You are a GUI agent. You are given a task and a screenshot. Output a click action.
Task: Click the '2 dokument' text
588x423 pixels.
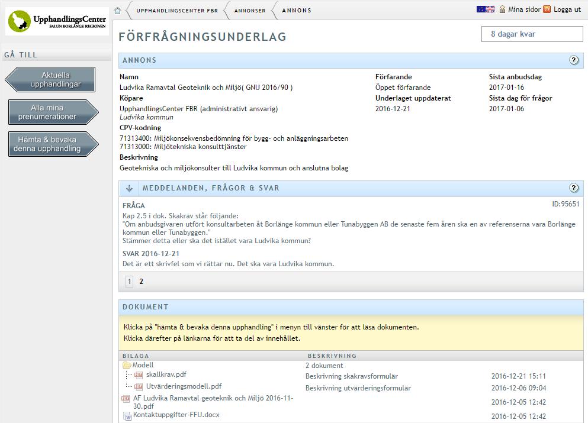(324, 365)
